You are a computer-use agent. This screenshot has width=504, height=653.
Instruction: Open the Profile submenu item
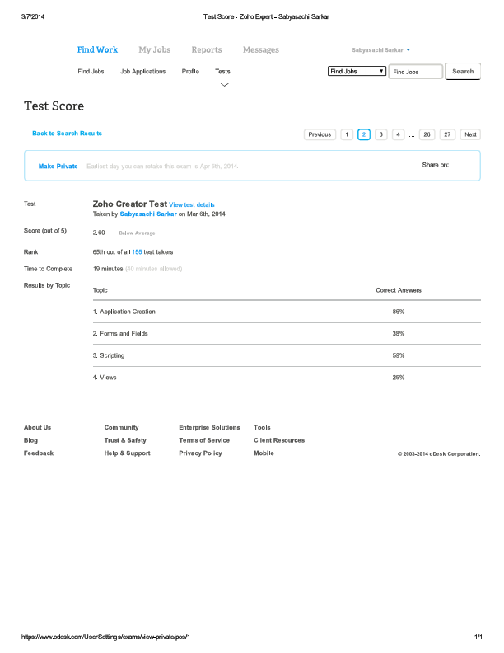(x=190, y=71)
